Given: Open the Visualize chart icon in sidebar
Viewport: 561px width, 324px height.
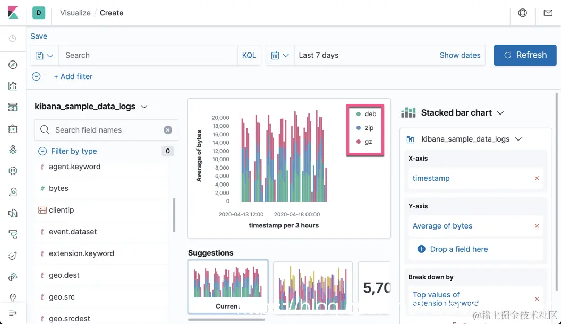Looking at the screenshot, I should 13,86.
